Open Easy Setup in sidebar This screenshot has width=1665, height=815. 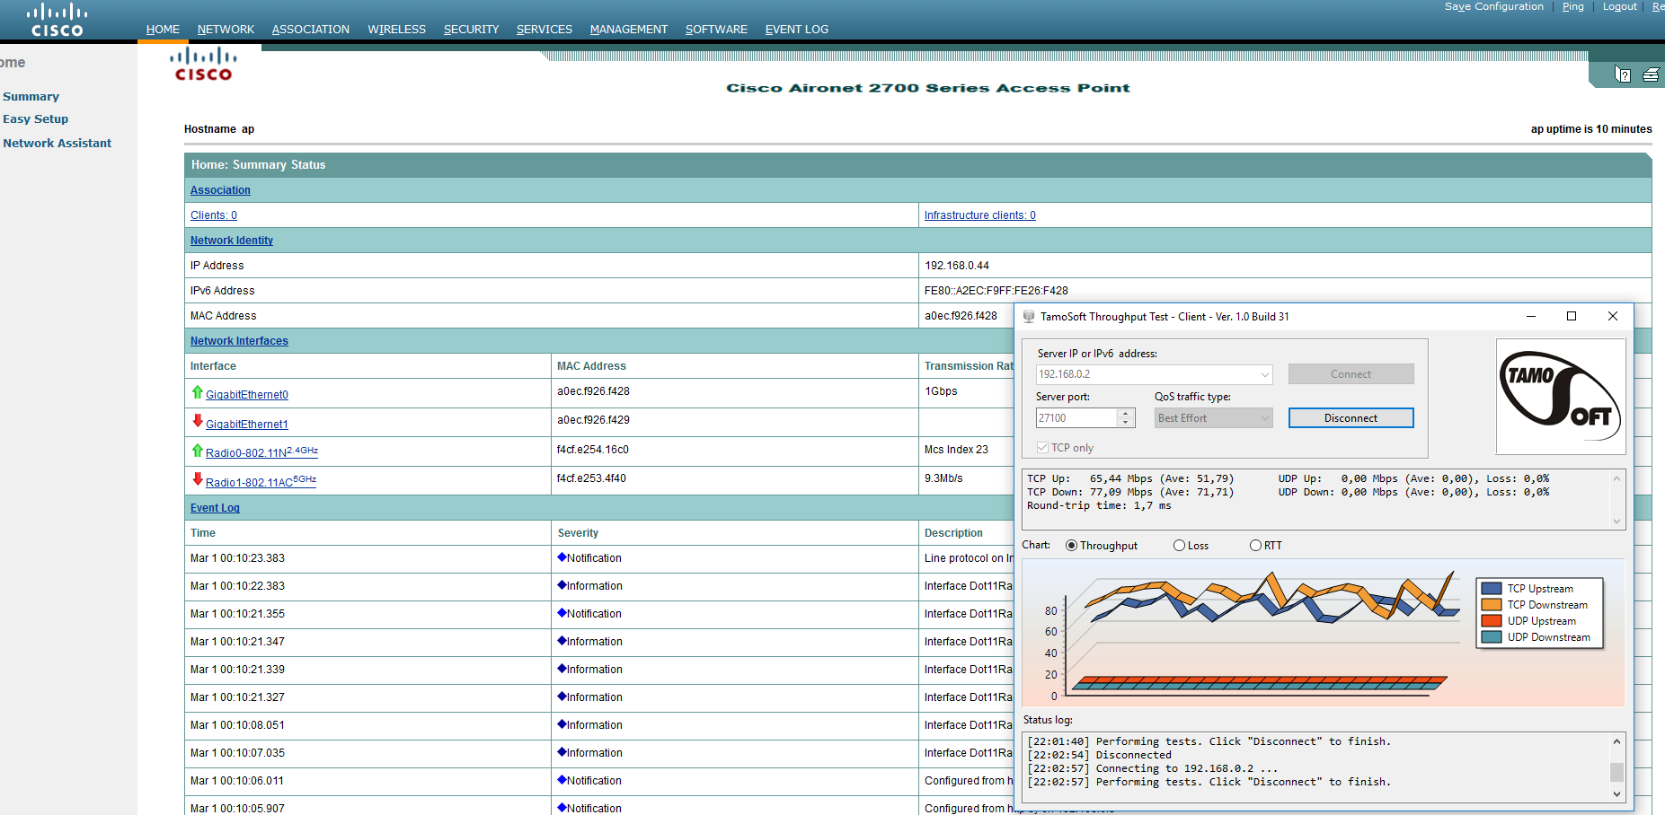click(35, 119)
